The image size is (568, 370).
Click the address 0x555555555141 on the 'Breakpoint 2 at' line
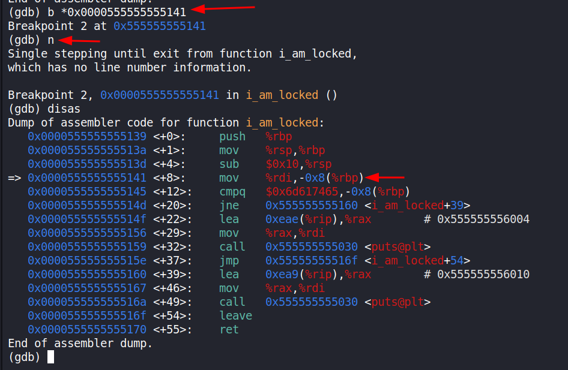(159, 26)
